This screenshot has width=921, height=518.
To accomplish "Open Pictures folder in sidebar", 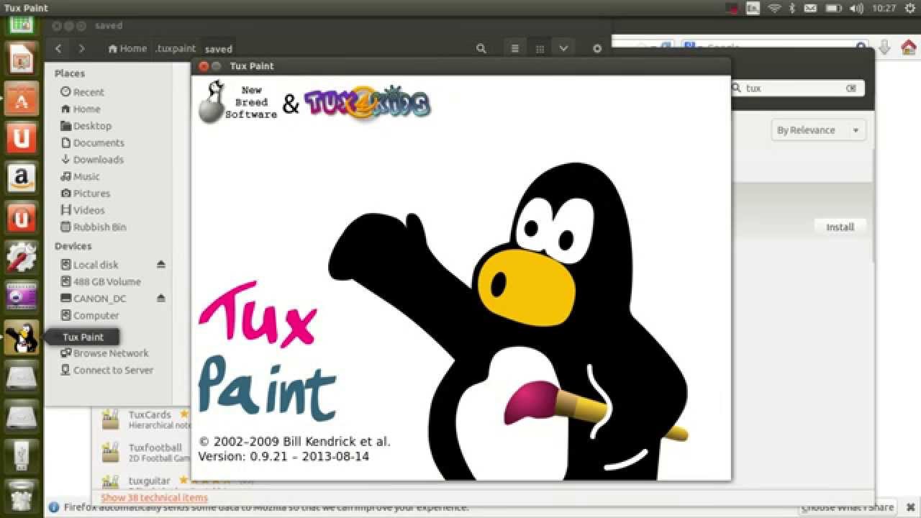I will click(84, 193).
